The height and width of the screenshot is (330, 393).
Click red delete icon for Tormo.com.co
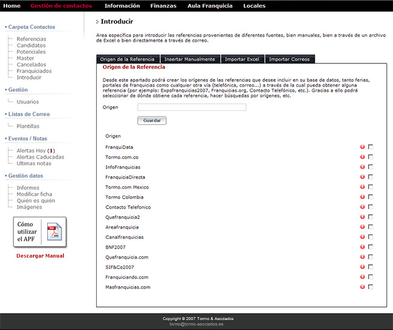tap(363, 157)
